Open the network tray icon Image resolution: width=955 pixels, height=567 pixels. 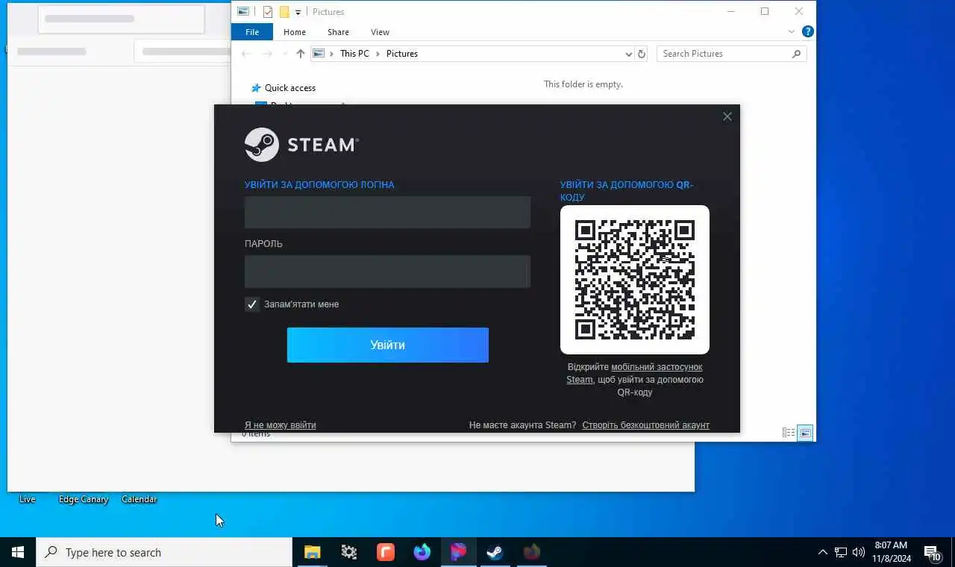click(841, 552)
